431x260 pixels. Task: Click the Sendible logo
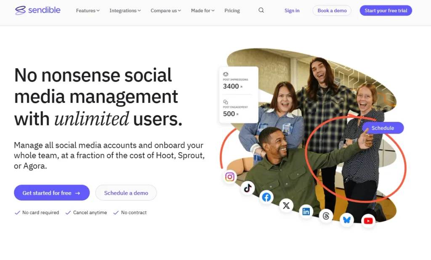(x=37, y=10)
